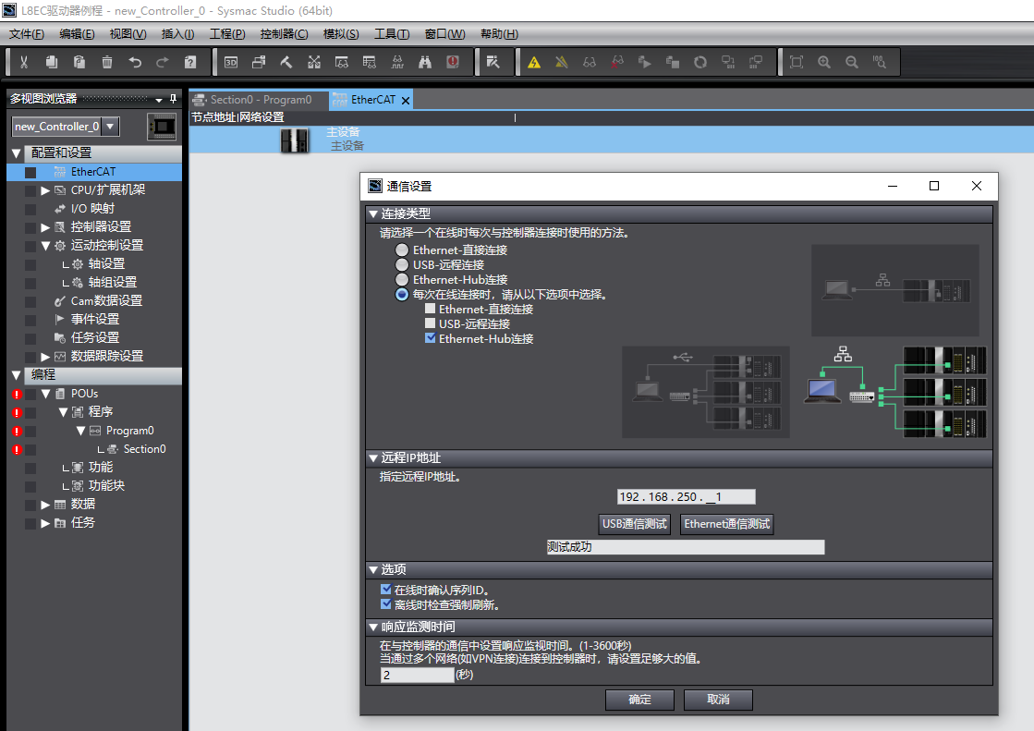1034x731 pixels.
Task: Click the Ethernet通信测试 button
Action: click(x=726, y=524)
